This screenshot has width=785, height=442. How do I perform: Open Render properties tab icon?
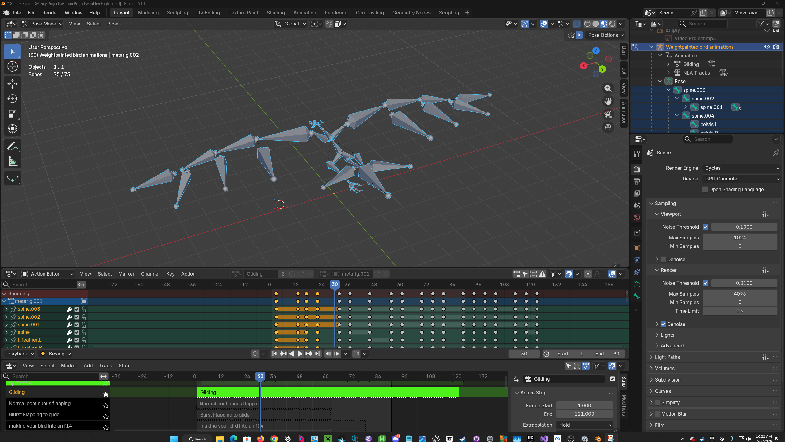(637, 169)
